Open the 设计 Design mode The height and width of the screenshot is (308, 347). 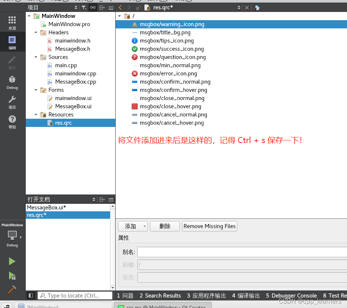tap(12, 63)
